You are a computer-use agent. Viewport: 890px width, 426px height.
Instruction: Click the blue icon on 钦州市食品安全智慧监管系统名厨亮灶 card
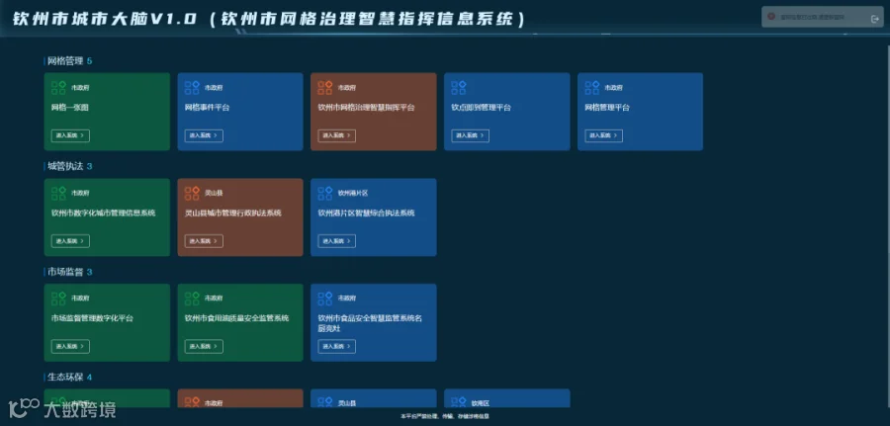click(325, 298)
